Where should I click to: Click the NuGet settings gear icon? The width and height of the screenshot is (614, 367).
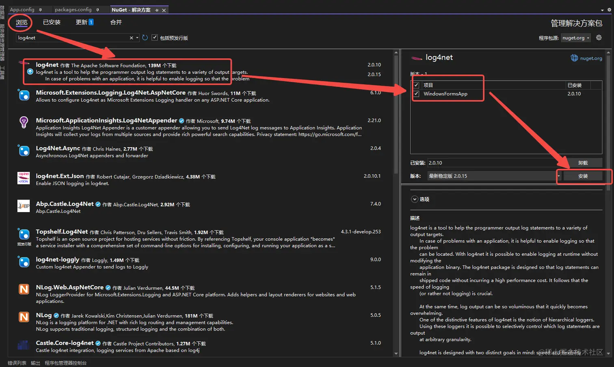pos(599,37)
